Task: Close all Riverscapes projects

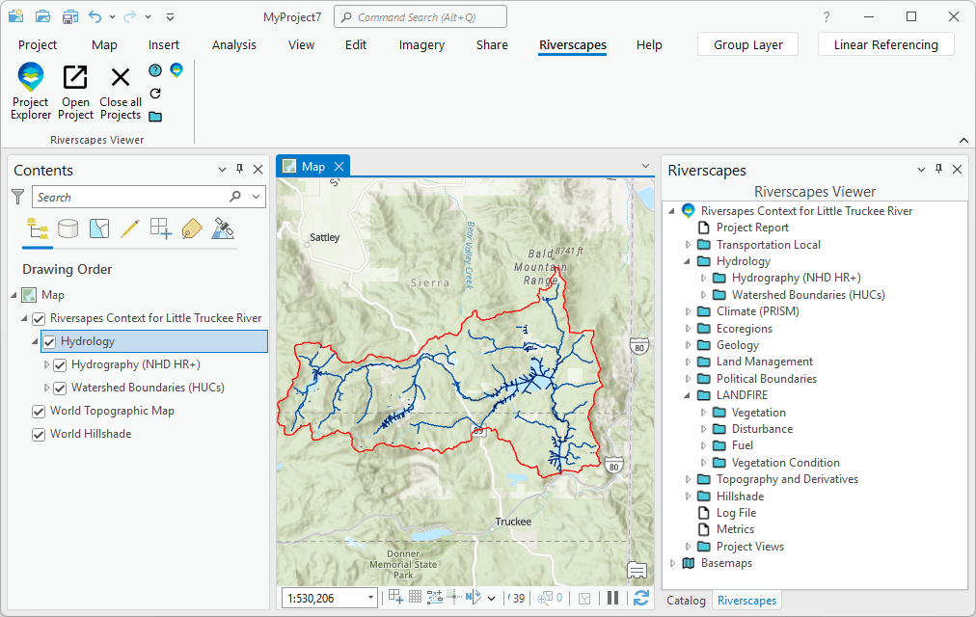Action: (121, 92)
